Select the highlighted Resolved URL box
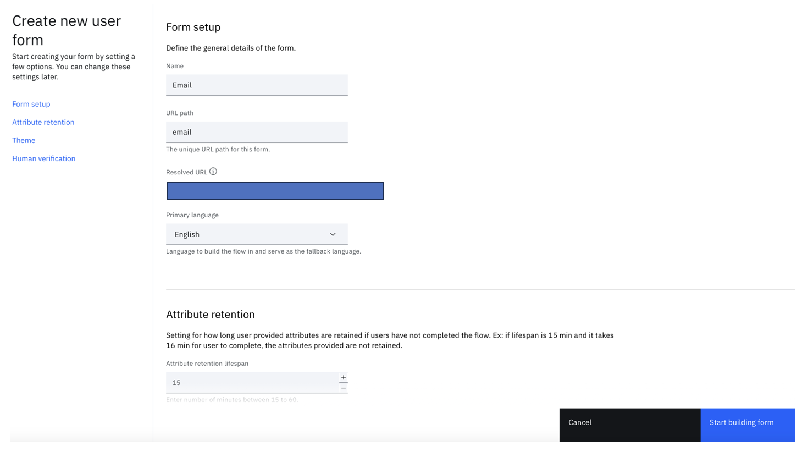808x451 pixels. 275,191
